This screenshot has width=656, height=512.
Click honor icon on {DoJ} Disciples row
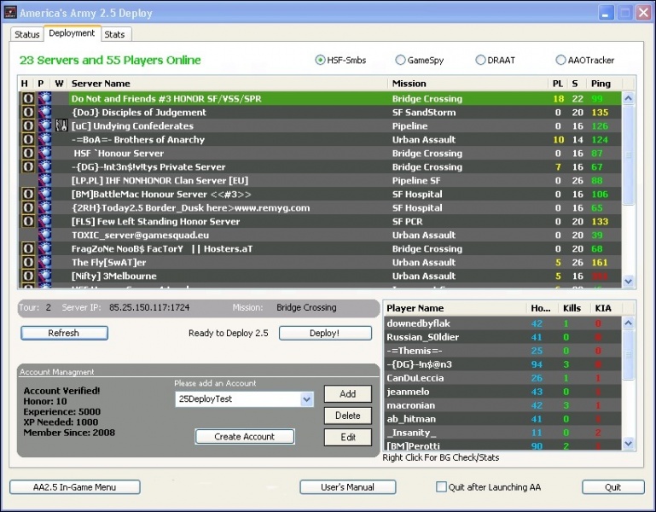tap(28, 112)
